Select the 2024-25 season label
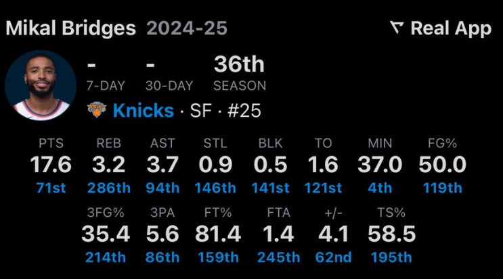This screenshot has height=279, width=503. point(187,28)
